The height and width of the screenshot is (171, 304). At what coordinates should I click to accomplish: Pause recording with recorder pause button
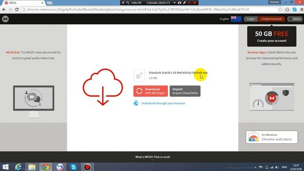coord(190,3)
